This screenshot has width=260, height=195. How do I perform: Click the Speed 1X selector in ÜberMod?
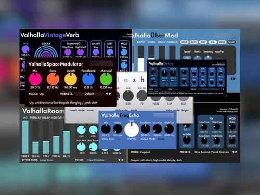187,57
